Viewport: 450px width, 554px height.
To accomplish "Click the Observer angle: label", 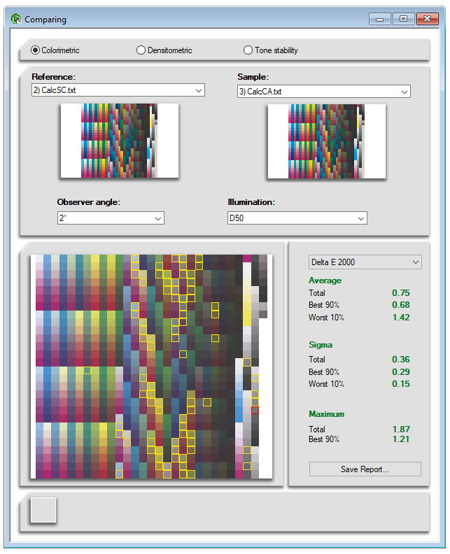I will click(x=88, y=202).
